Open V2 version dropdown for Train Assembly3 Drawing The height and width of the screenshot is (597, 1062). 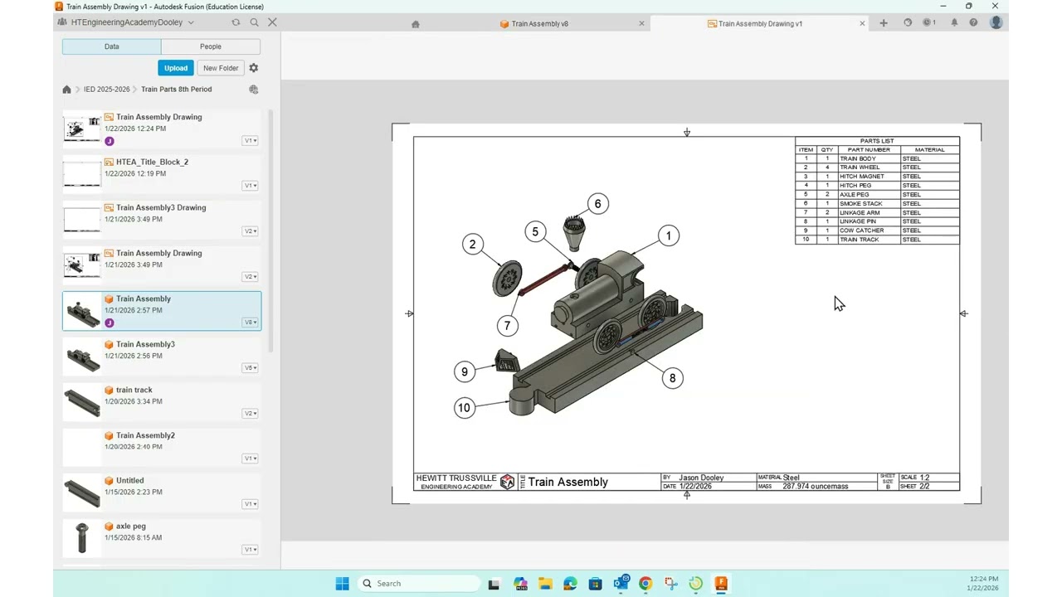click(251, 231)
